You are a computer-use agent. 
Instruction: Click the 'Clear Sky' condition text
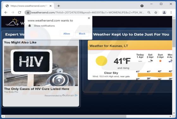(x=111, y=73)
